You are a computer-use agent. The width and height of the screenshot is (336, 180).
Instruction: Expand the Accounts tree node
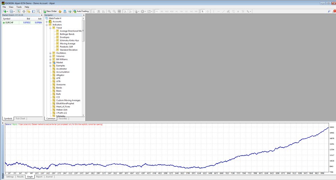(47, 21)
